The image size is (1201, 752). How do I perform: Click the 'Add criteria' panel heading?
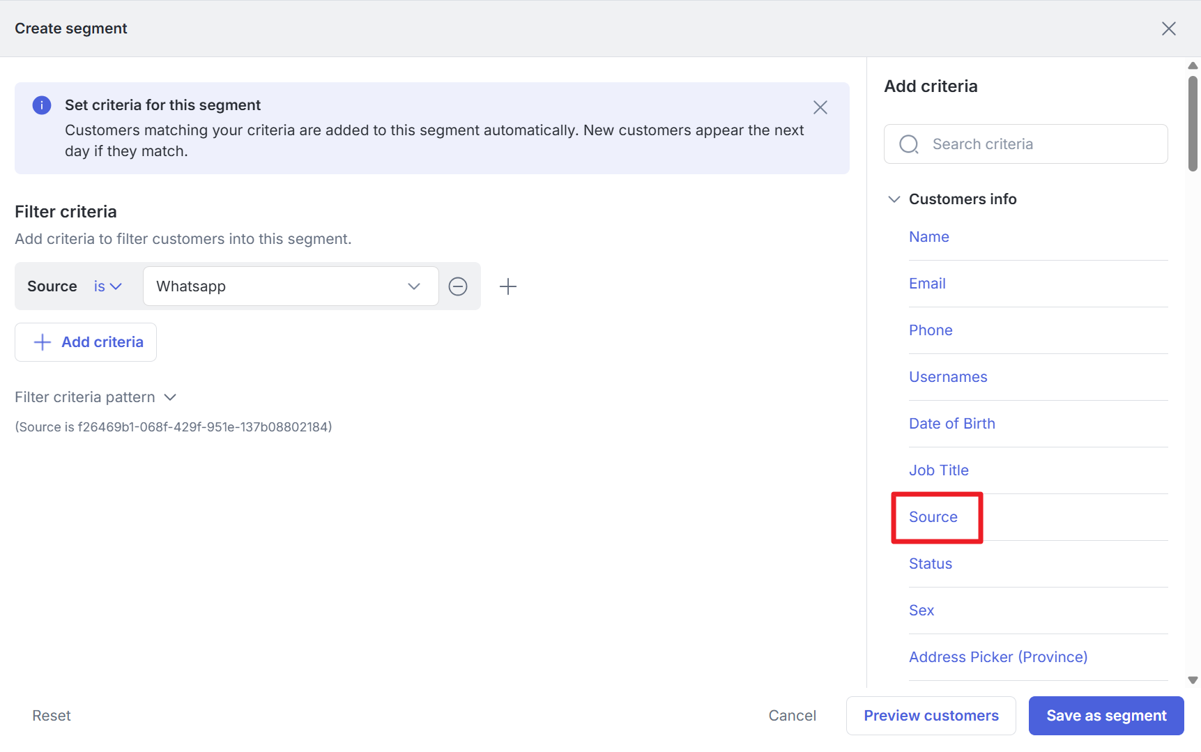pyautogui.click(x=931, y=86)
